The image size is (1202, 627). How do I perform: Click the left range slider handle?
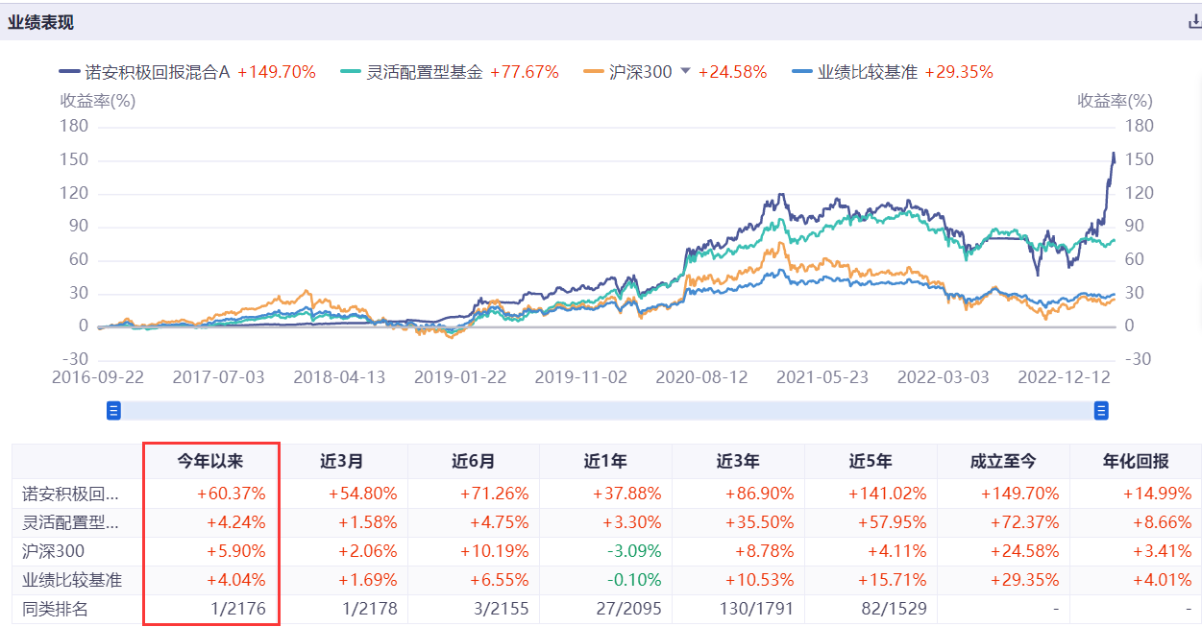coord(113,411)
